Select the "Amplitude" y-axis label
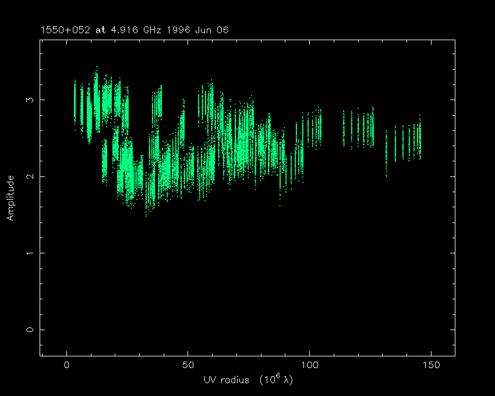 (x=10, y=198)
